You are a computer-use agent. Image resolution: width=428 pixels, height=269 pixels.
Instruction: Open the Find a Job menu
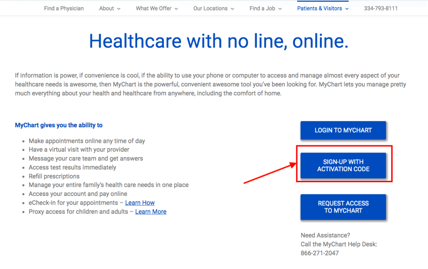pos(265,8)
